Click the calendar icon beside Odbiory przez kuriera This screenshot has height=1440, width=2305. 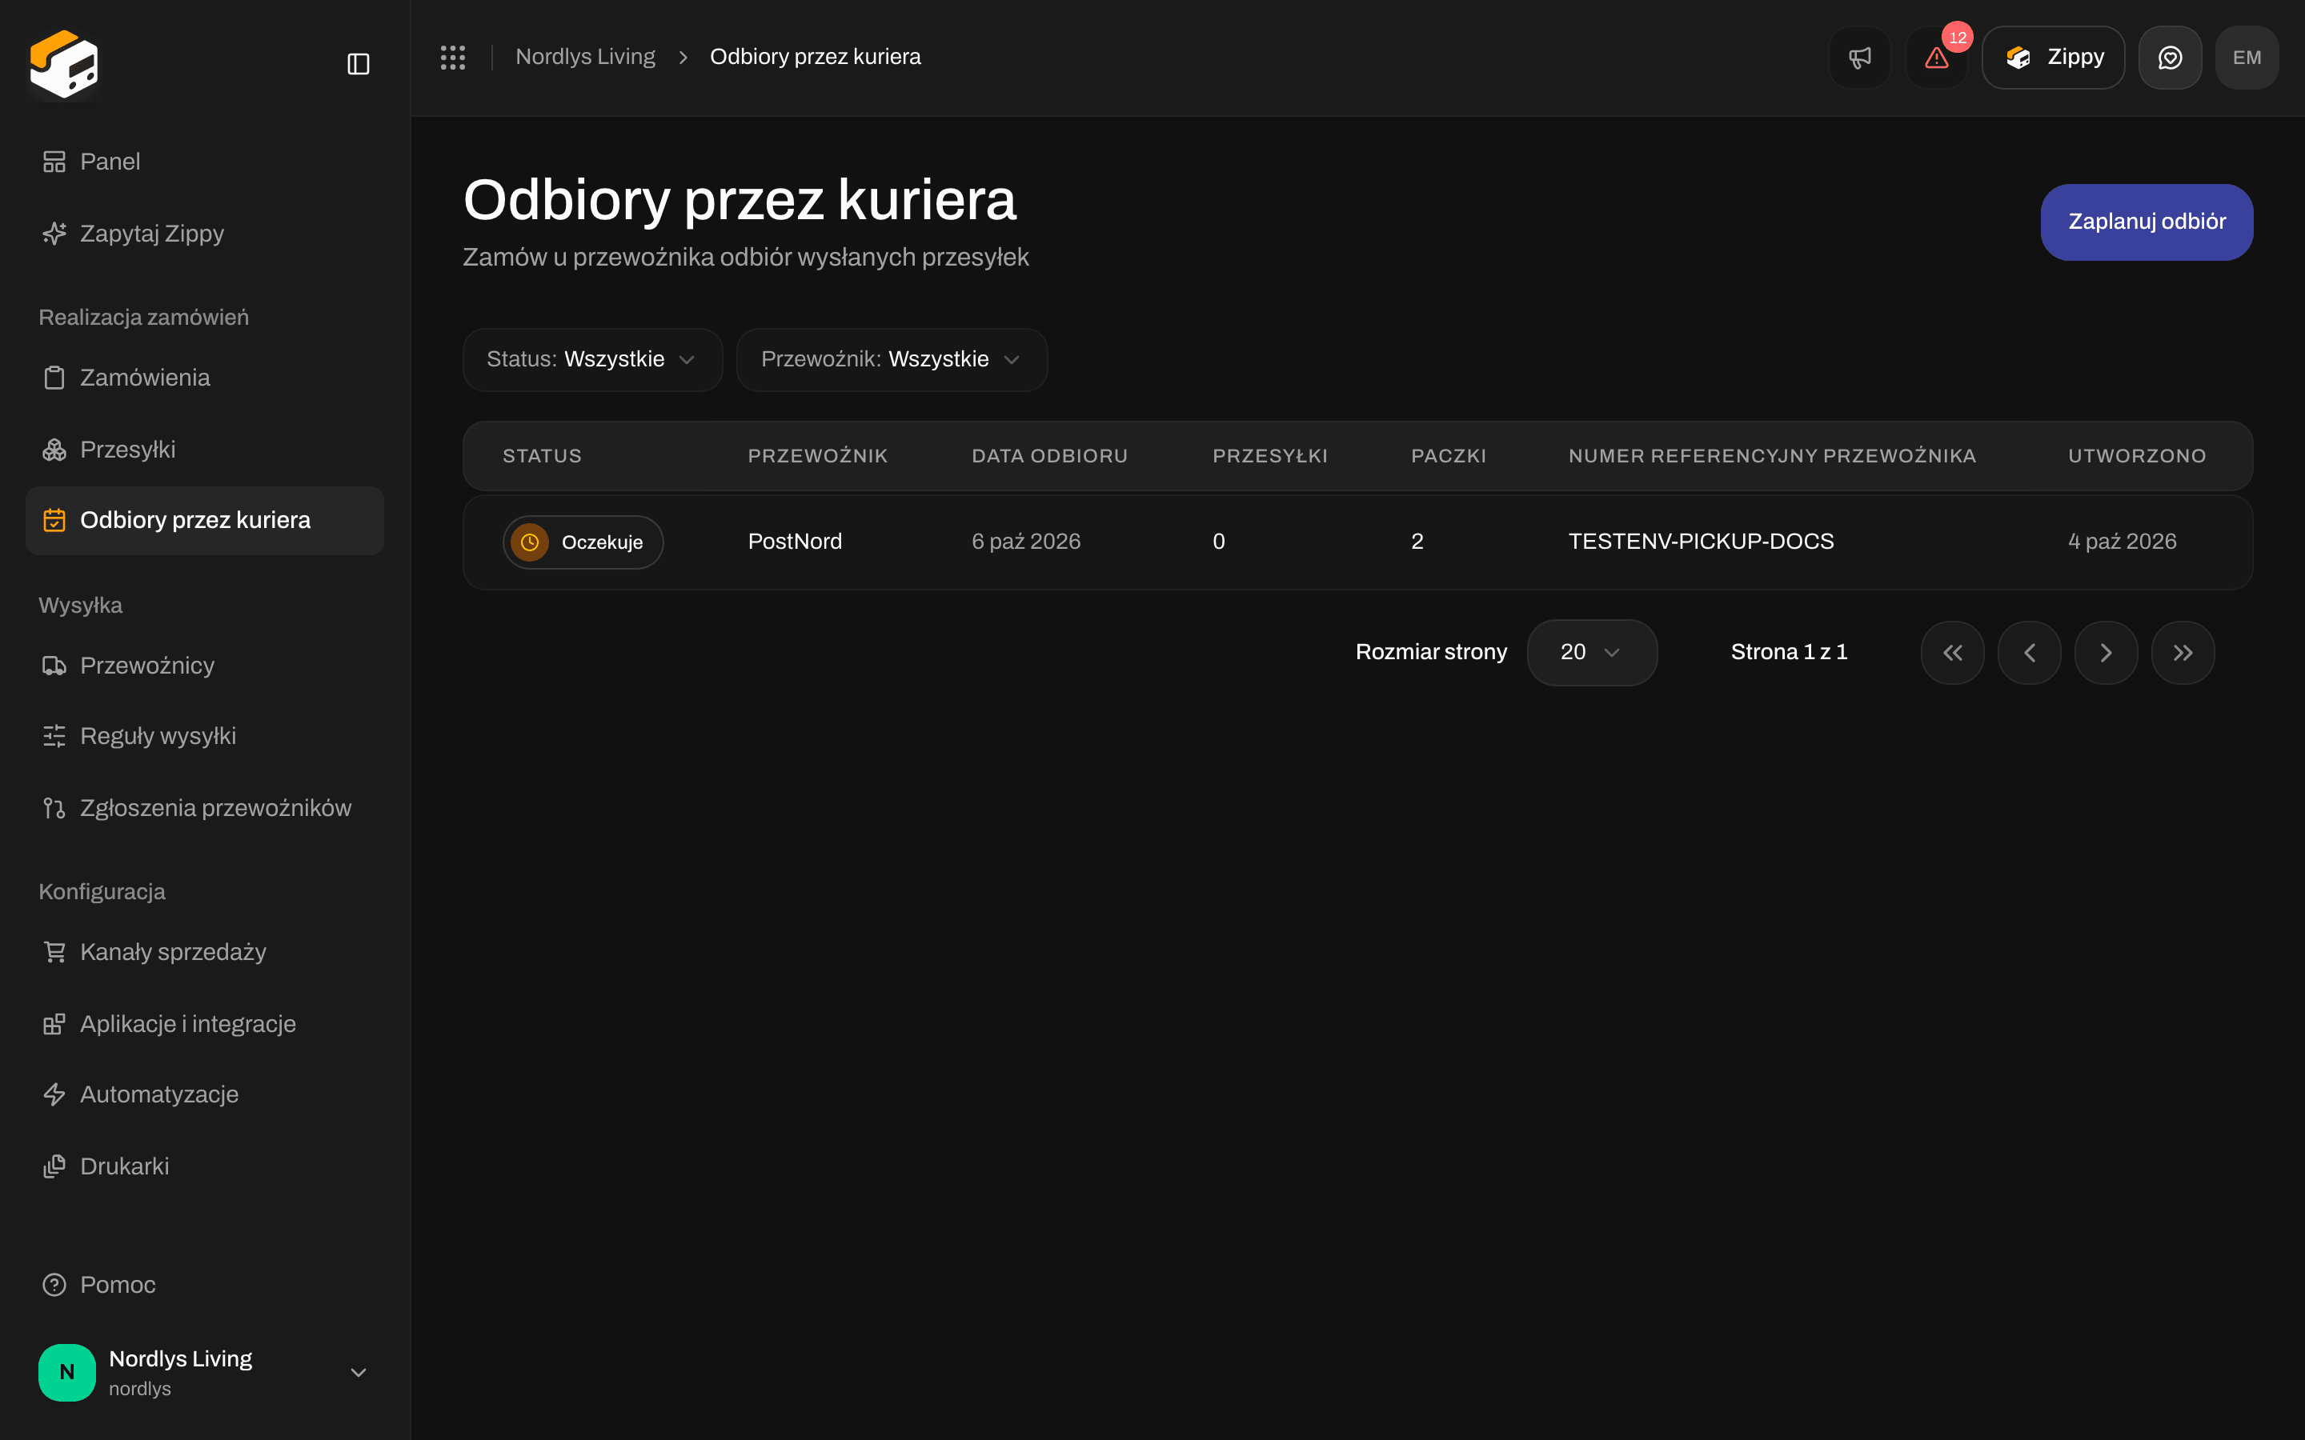(54, 520)
